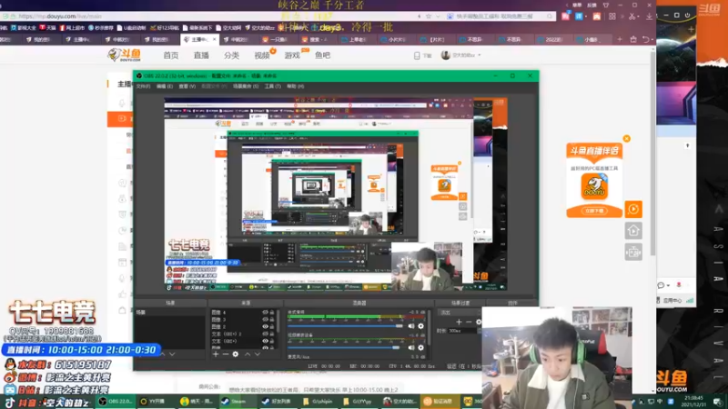Open the 天猫 bookmark

48,28
